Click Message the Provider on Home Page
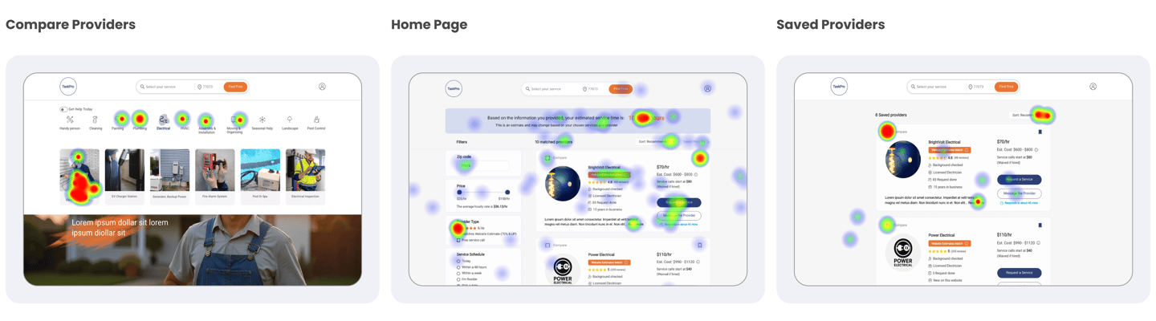1156x321 pixels. pyautogui.click(x=679, y=215)
